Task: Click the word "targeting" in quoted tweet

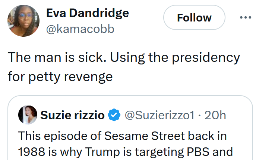Action: point(155,151)
